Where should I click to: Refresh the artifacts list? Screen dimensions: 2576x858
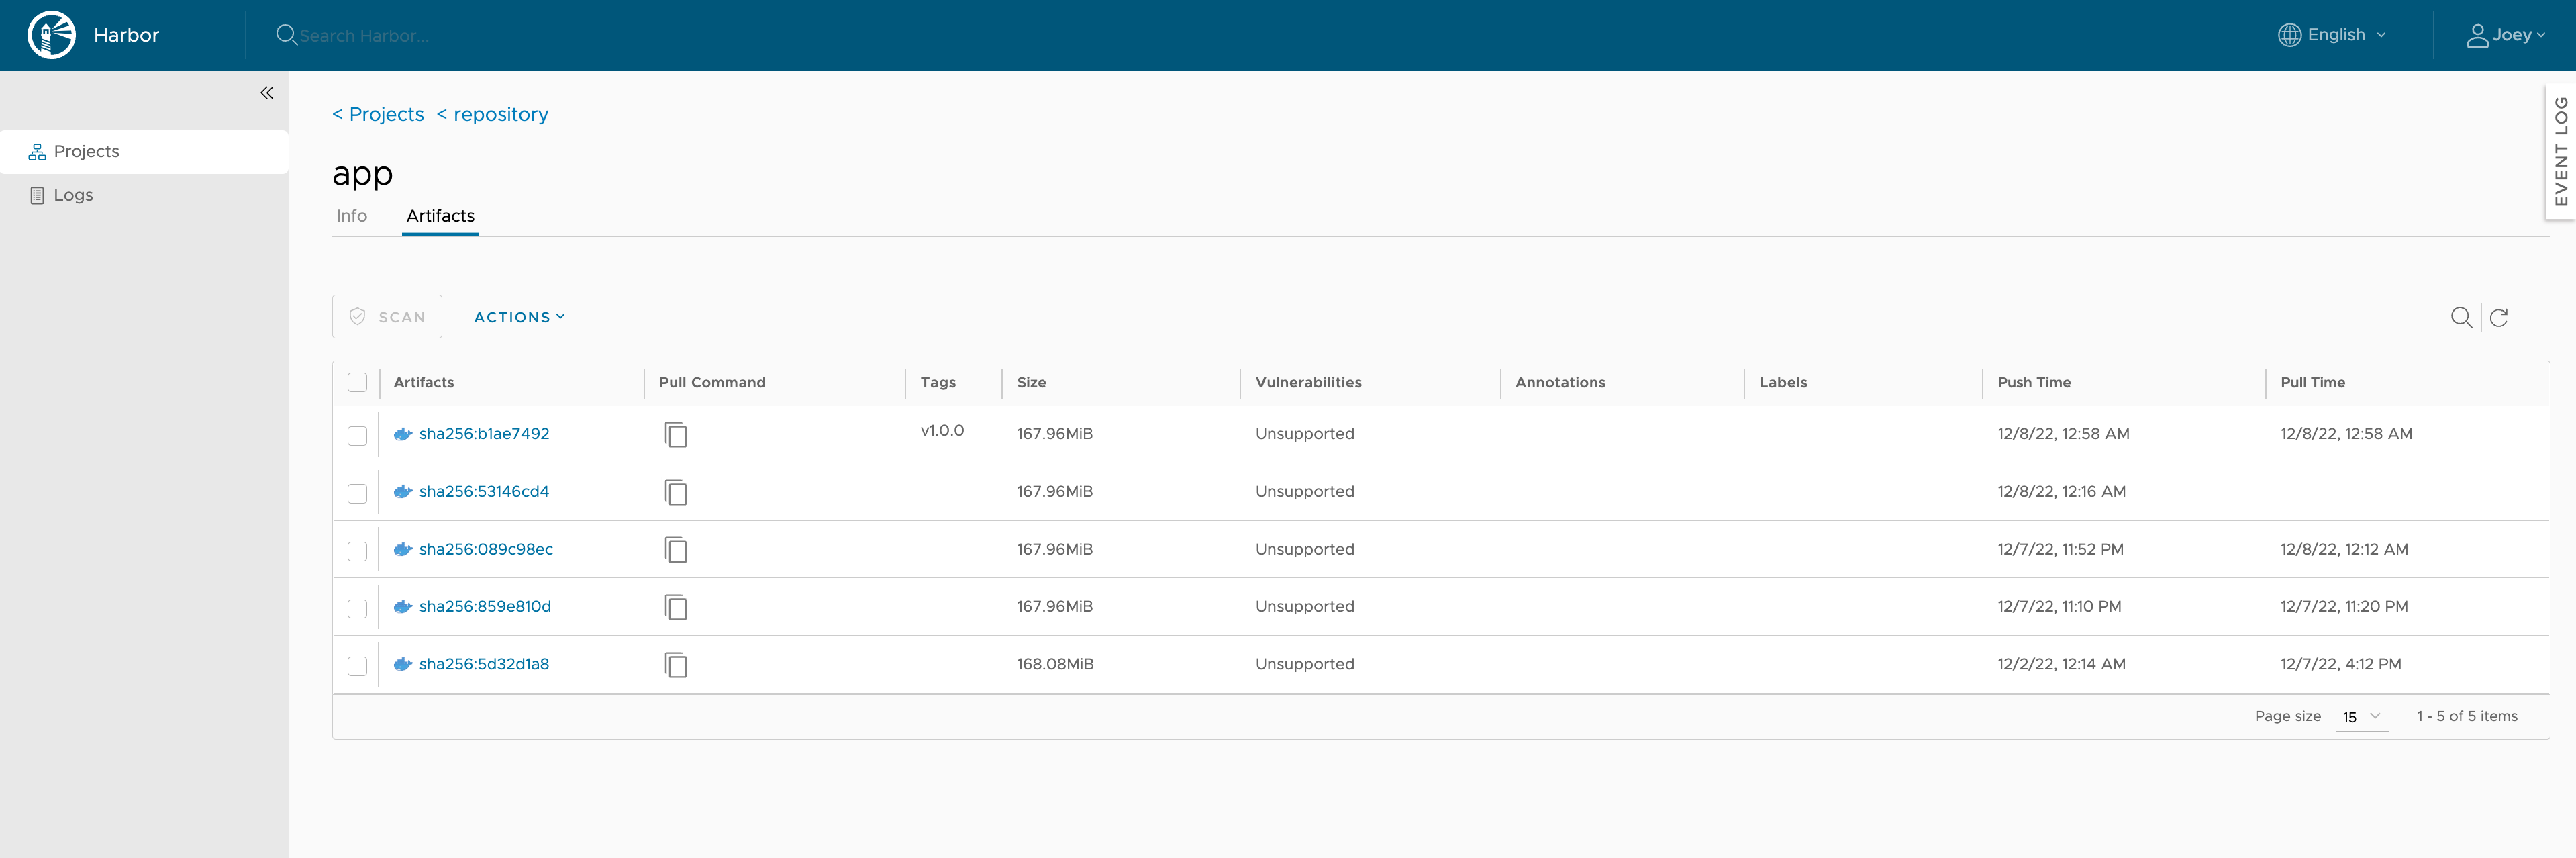(x=2499, y=317)
